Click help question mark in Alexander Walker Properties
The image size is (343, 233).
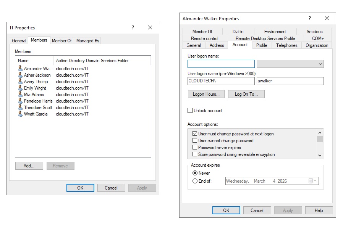pyautogui.click(x=310, y=18)
